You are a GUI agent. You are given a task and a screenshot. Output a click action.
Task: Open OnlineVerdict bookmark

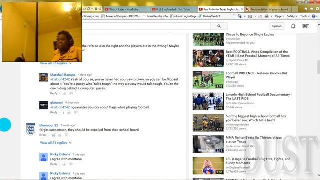click(209, 16)
